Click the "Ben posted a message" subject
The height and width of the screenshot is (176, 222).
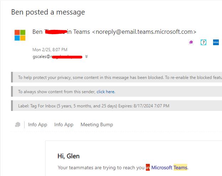tap(48, 12)
